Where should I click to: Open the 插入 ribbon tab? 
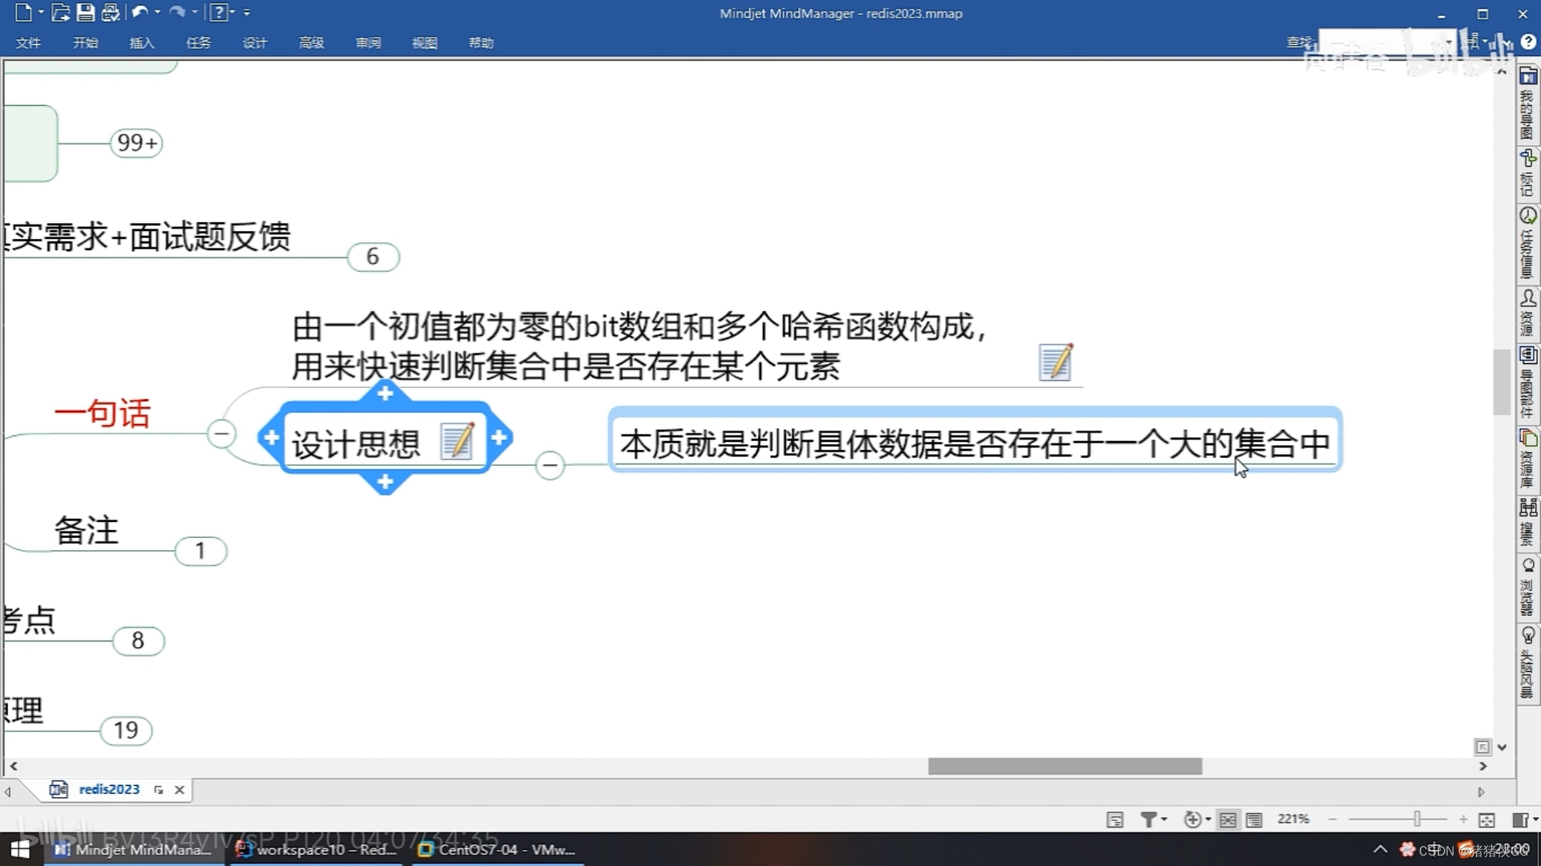click(x=142, y=42)
